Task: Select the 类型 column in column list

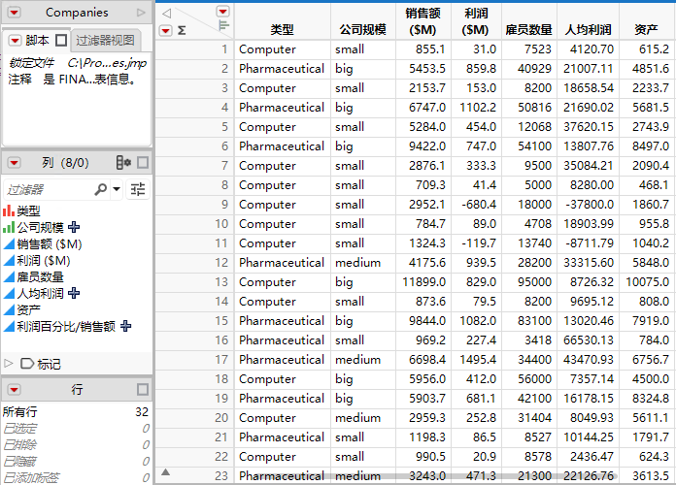Action: click(x=28, y=211)
